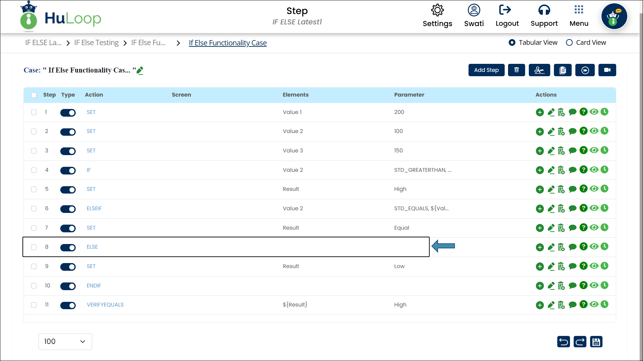Click the ELSEIF action link
Viewport: 643px width, 361px height.
(x=94, y=208)
